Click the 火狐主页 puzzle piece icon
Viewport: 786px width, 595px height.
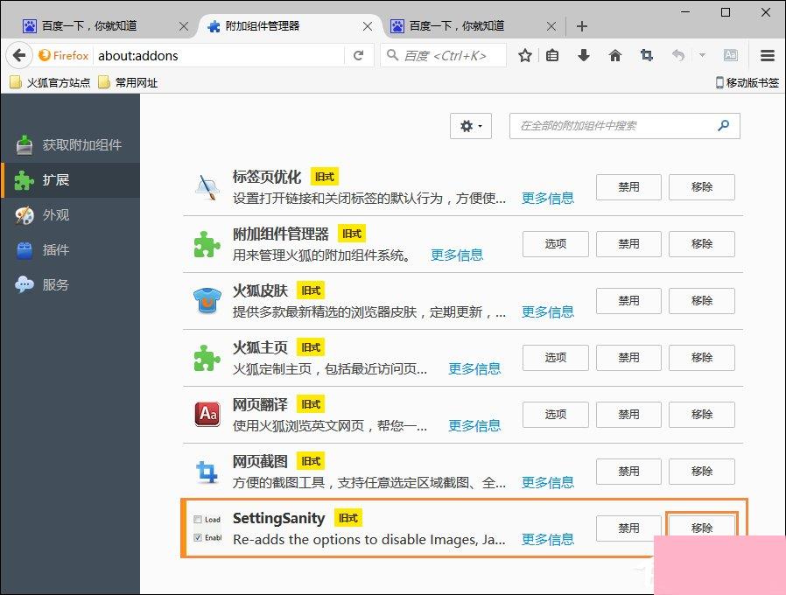tap(207, 358)
